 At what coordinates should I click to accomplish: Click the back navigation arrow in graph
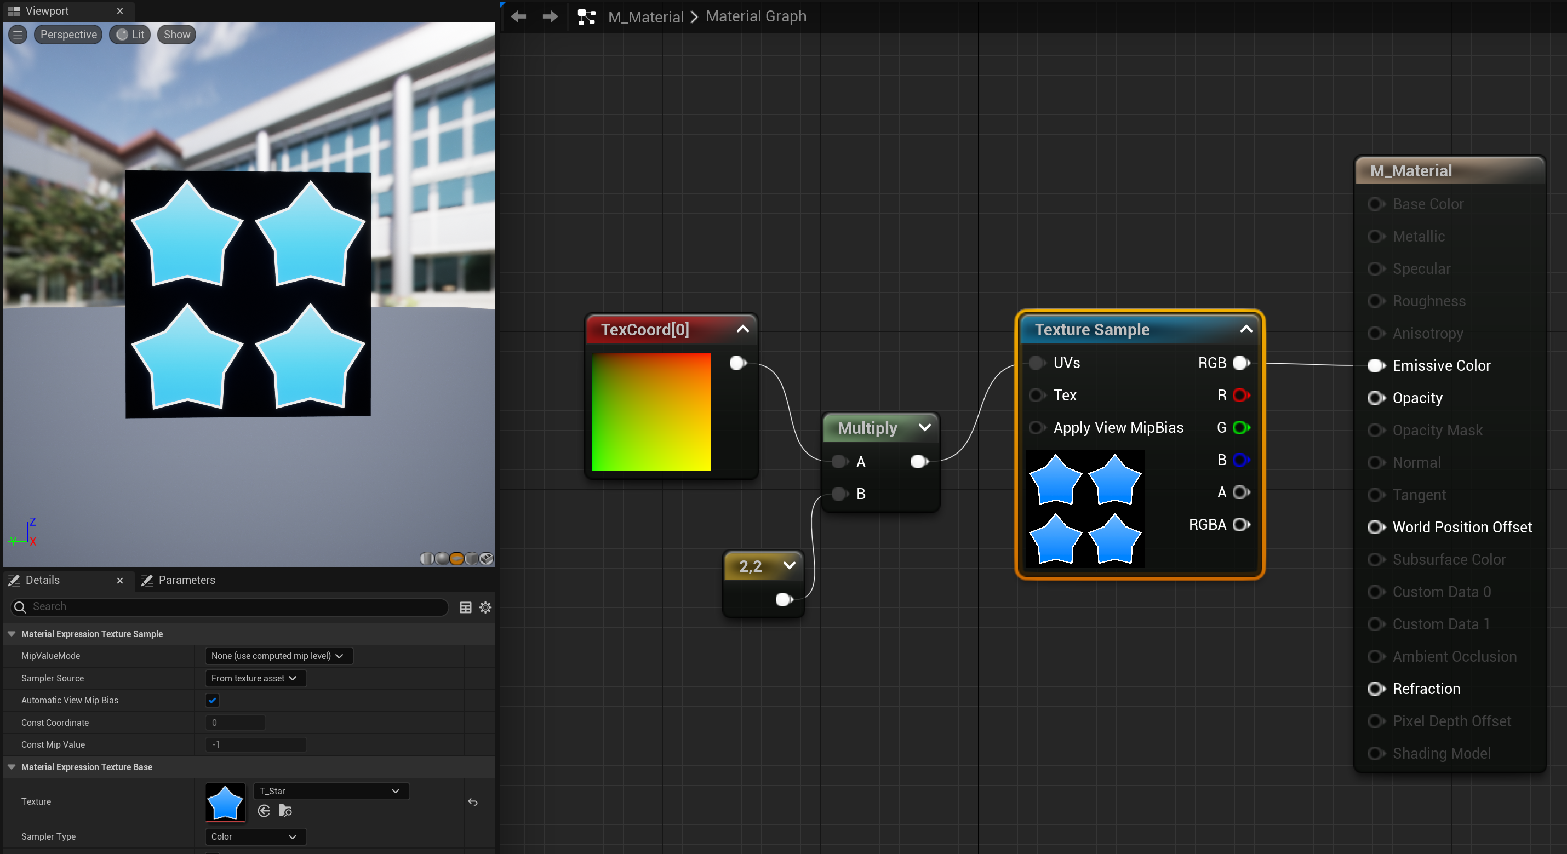tap(519, 16)
